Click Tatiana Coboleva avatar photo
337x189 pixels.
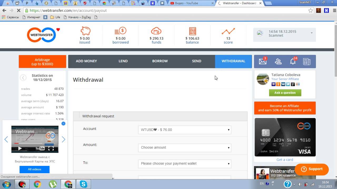(x=263, y=79)
